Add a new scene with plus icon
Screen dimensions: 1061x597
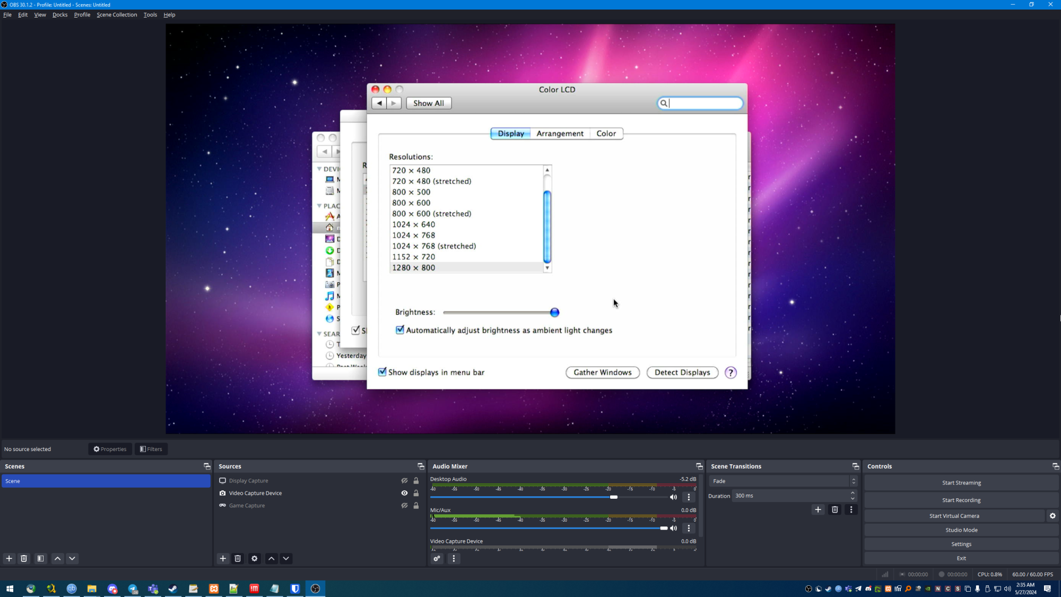9,558
